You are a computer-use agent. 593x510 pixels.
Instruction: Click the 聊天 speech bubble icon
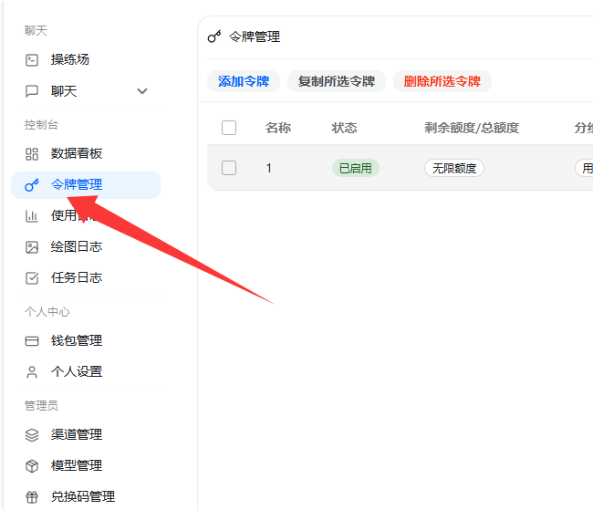[x=32, y=91]
